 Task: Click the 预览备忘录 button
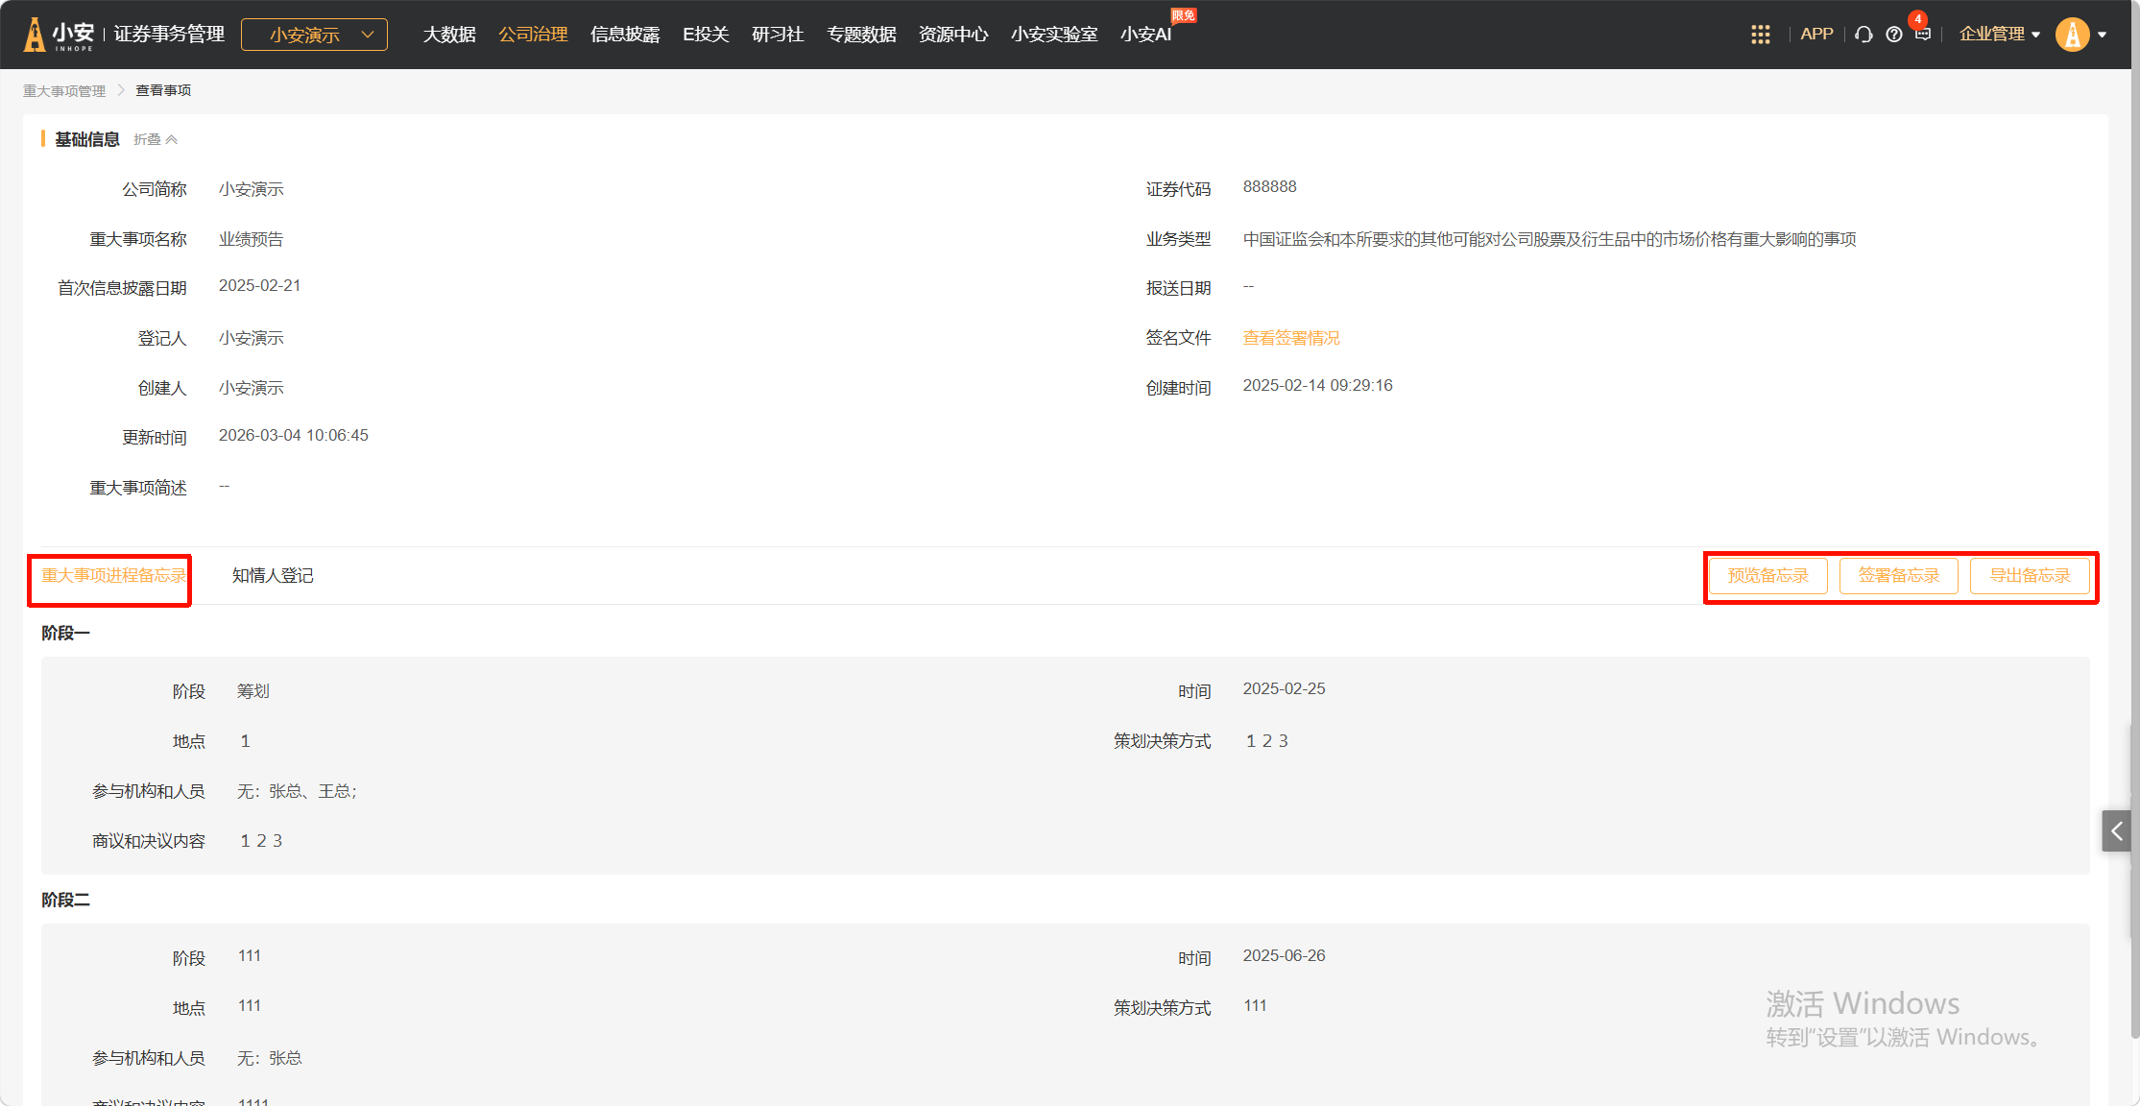point(1767,575)
